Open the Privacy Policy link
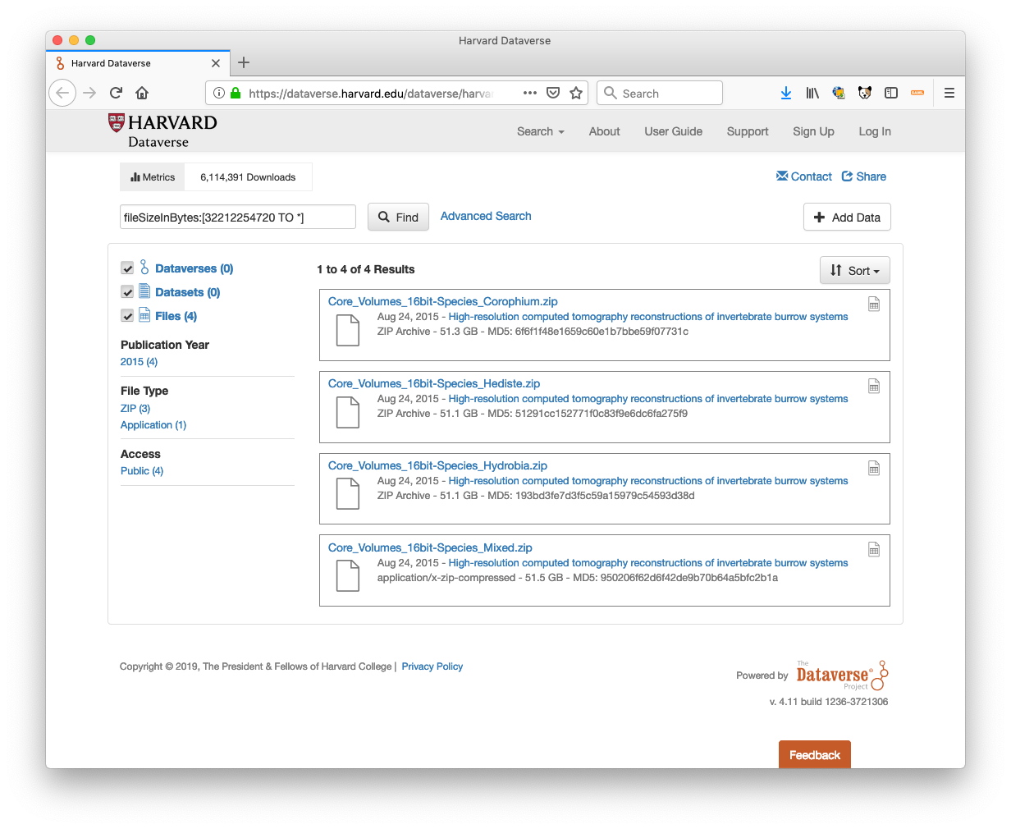The width and height of the screenshot is (1011, 829). pos(432,666)
